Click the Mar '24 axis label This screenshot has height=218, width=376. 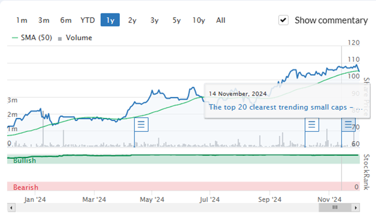(x=94, y=199)
